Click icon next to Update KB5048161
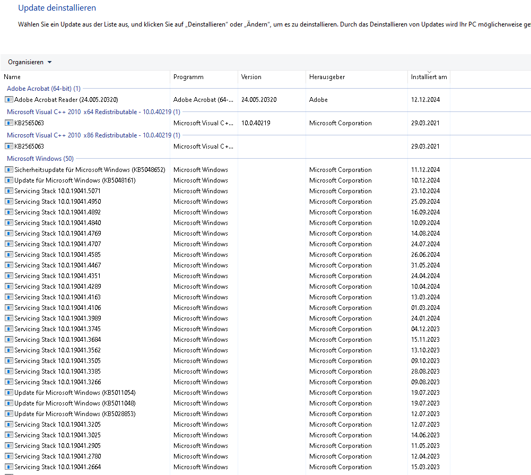This screenshot has width=531, height=475. [9, 180]
